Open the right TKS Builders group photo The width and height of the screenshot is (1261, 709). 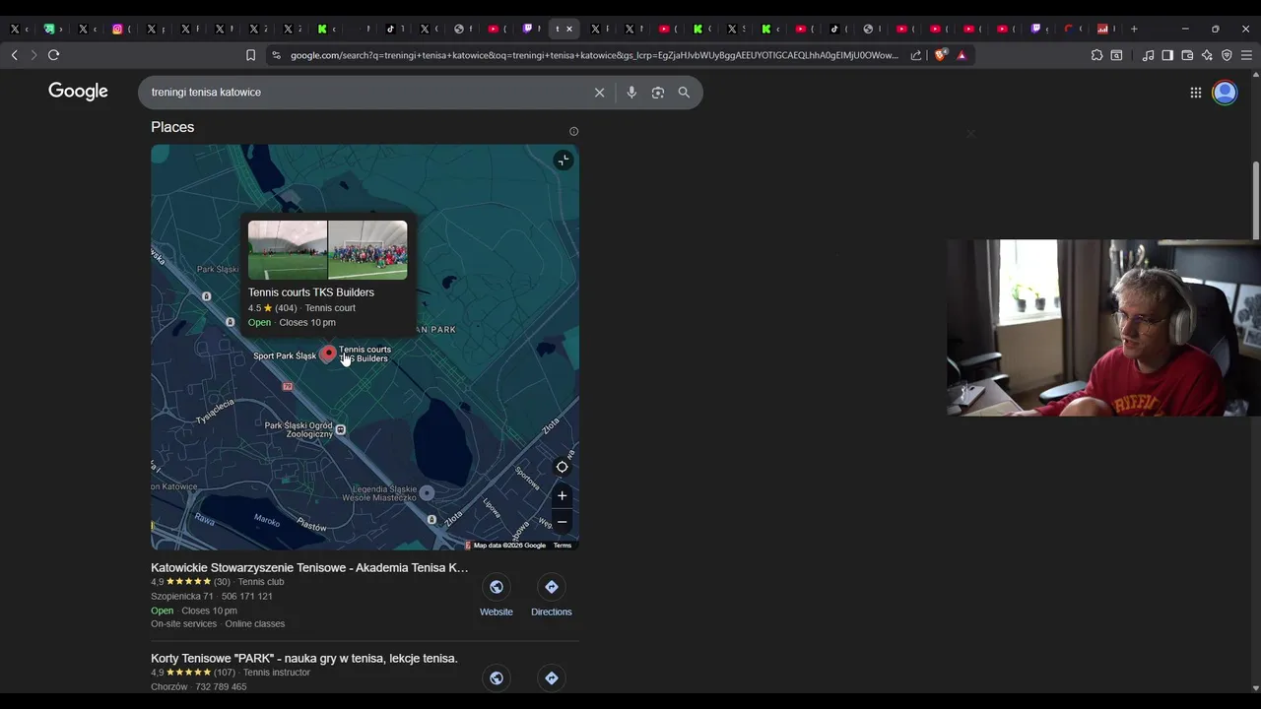click(367, 250)
